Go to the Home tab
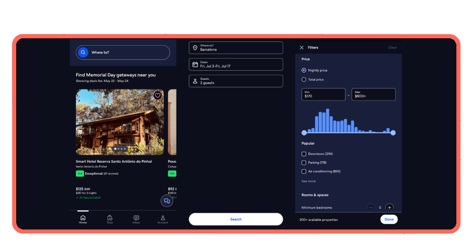 [83, 219]
